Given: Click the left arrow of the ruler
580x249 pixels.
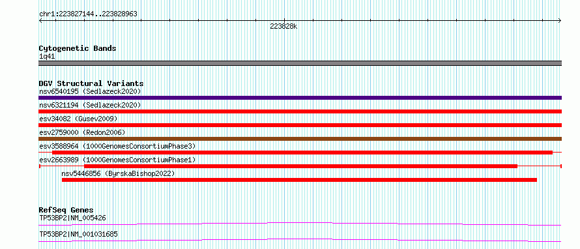Looking at the screenshot, I should pyautogui.click(x=40, y=21).
